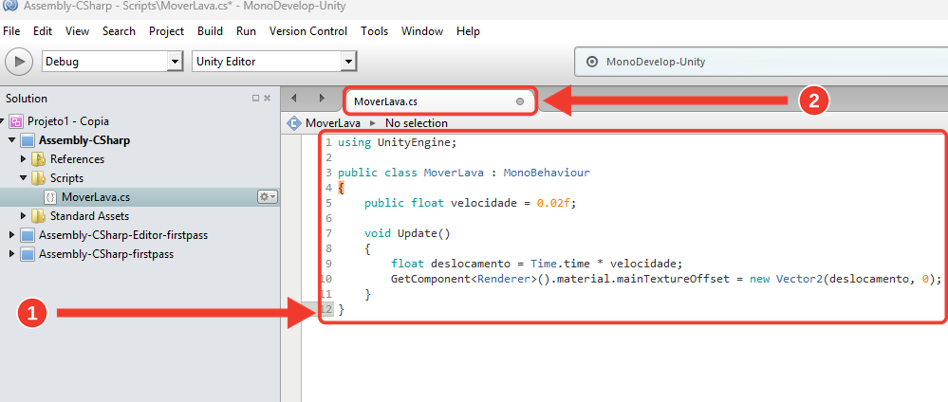The image size is (948, 402).
Task: Click the Assembly-CSharp project icon
Action: [28, 140]
